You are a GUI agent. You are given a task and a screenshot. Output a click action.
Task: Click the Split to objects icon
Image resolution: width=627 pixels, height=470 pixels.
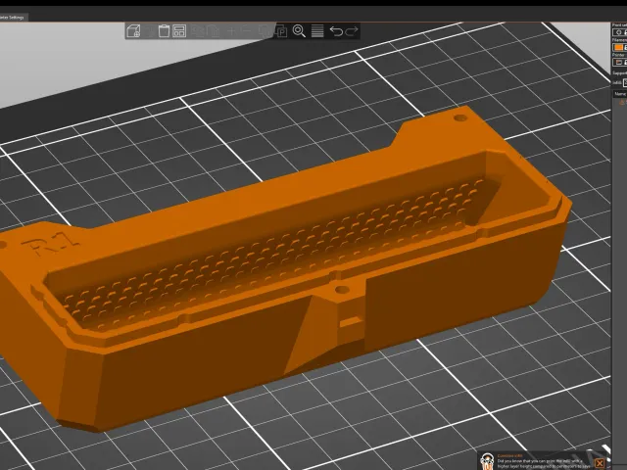point(265,31)
